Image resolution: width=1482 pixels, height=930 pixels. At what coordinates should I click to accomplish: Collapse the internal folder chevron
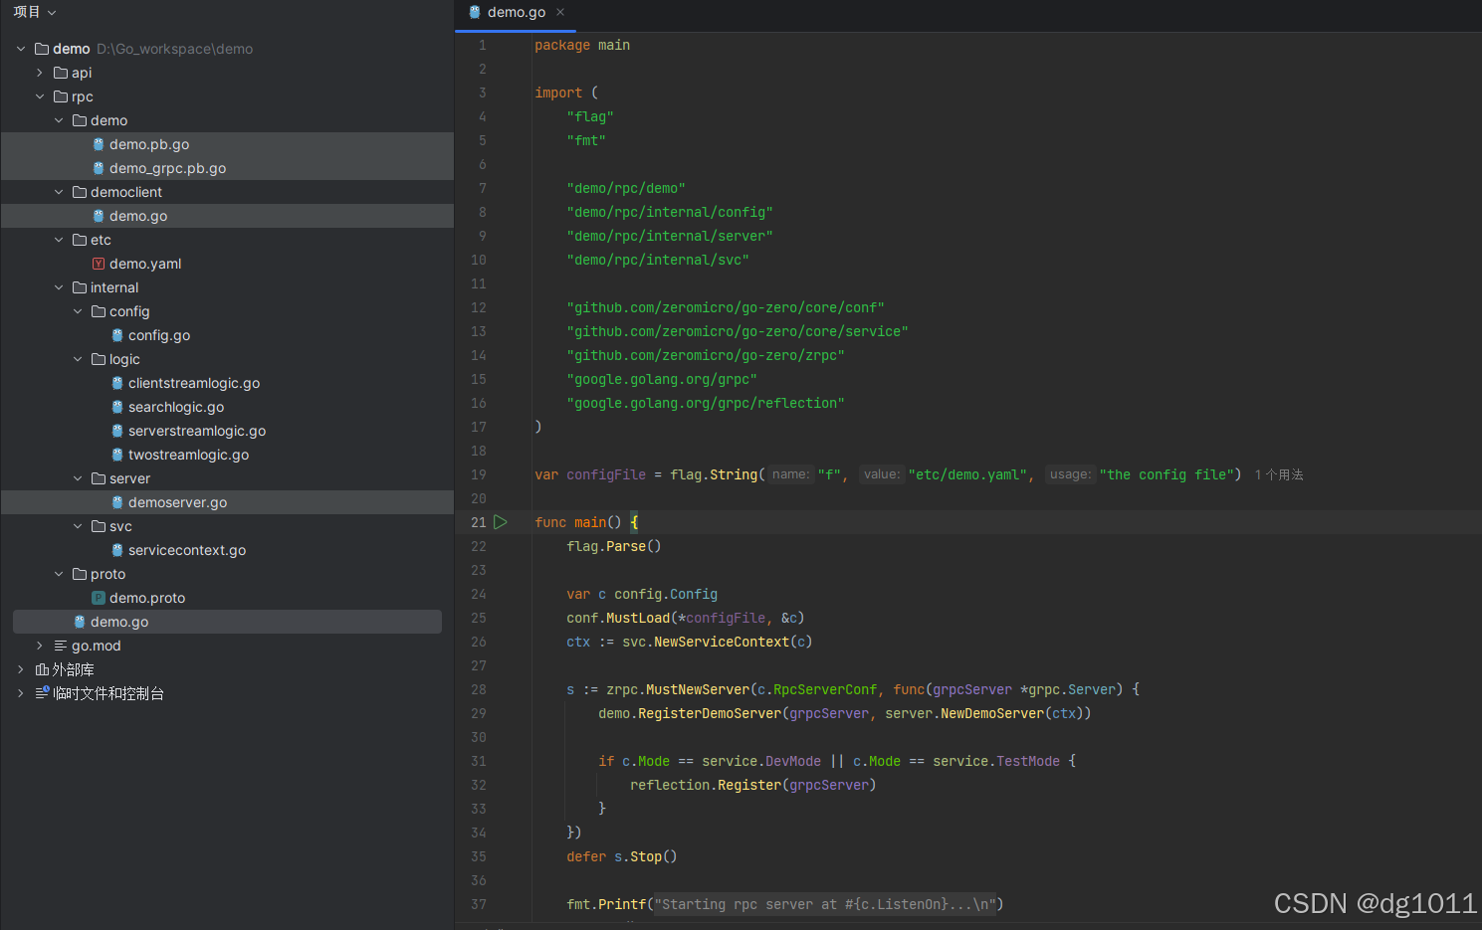(x=59, y=287)
